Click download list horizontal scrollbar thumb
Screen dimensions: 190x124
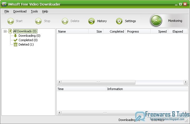point(98,82)
